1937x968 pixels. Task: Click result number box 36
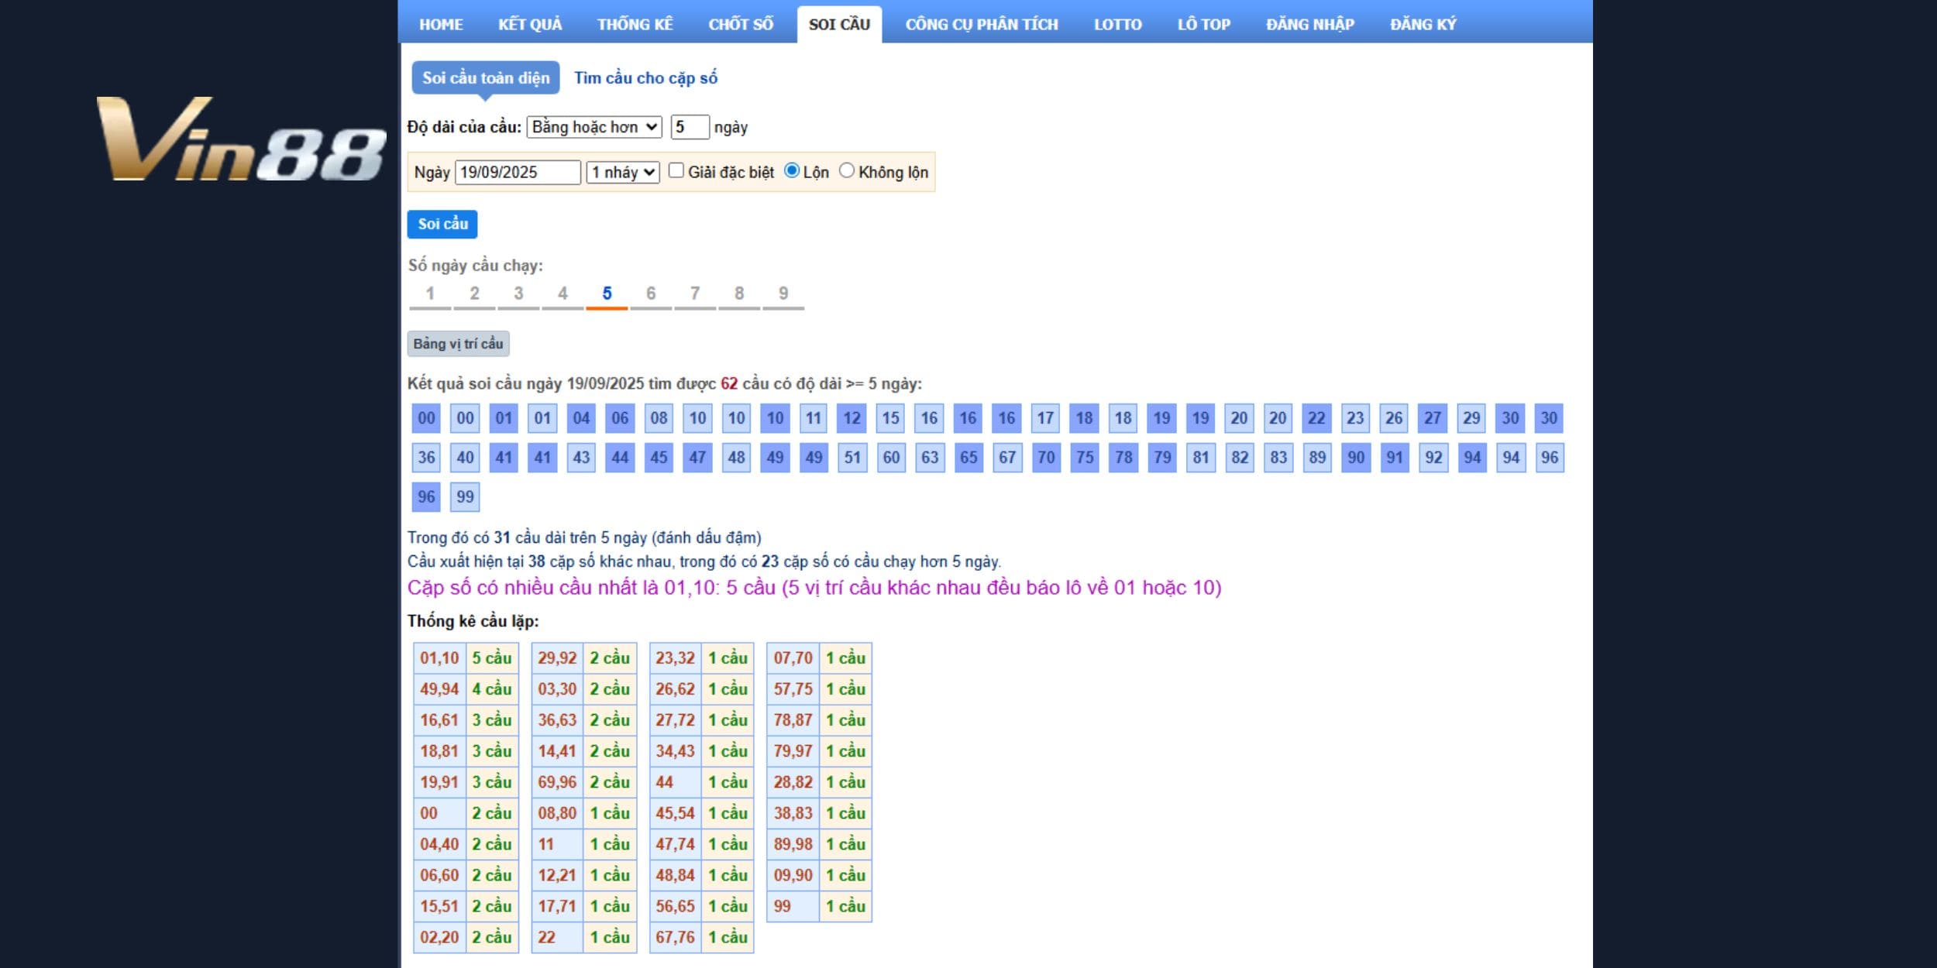[426, 458]
